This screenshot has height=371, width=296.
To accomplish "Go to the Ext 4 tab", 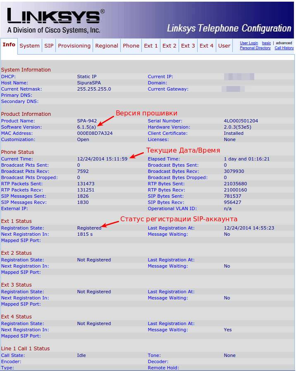I will coord(206,46).
